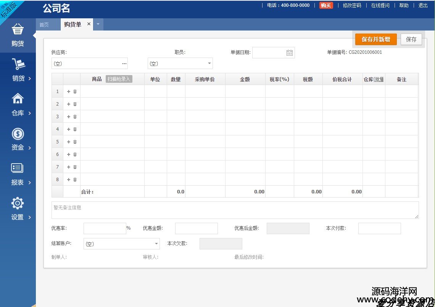Open the 仓库 warehouse icon in sidebar
Viewport: 435px width, 307px height.
(18, 99)
